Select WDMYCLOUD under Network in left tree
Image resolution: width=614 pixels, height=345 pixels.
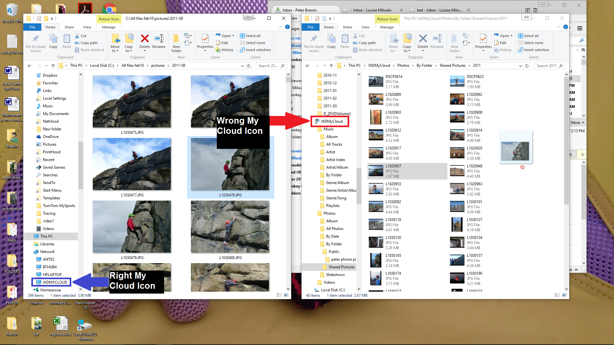pos(55,282)
